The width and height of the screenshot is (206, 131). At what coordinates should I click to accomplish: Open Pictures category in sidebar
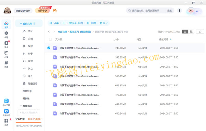[x=28, y=31]
